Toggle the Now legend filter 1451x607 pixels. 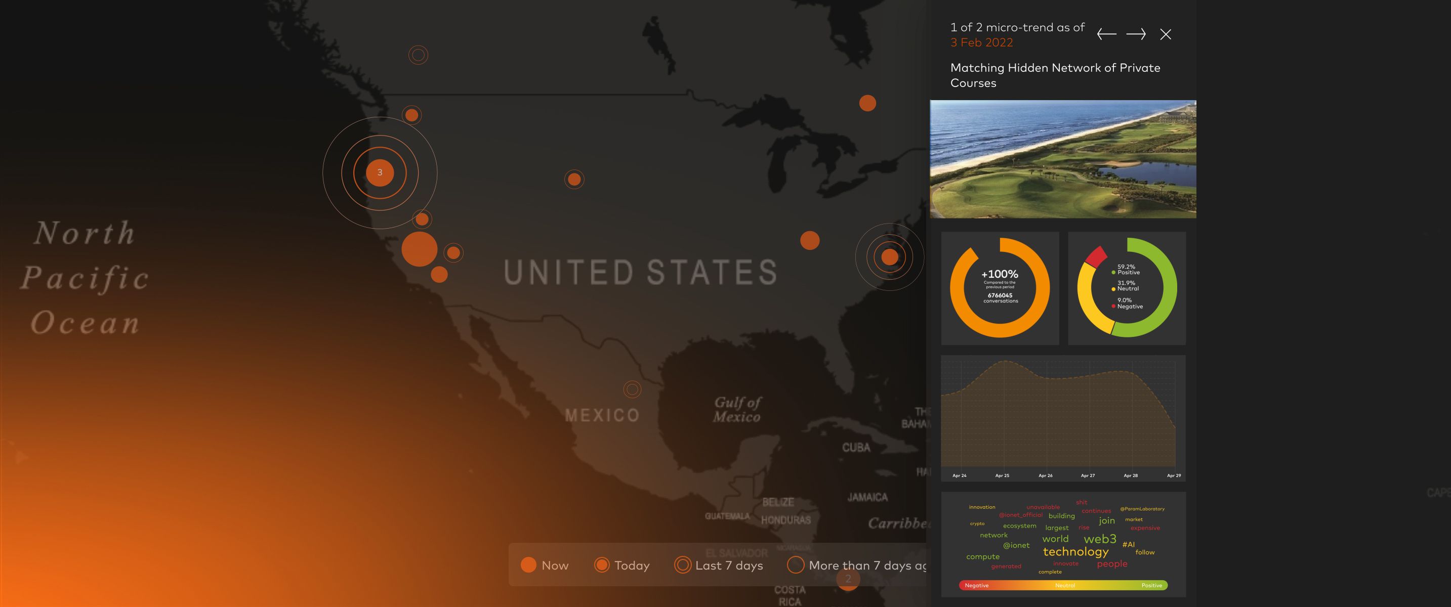tap(544, 565)
